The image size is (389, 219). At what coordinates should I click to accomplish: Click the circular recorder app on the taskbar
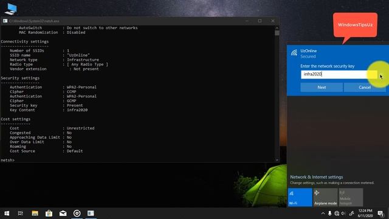77,214
